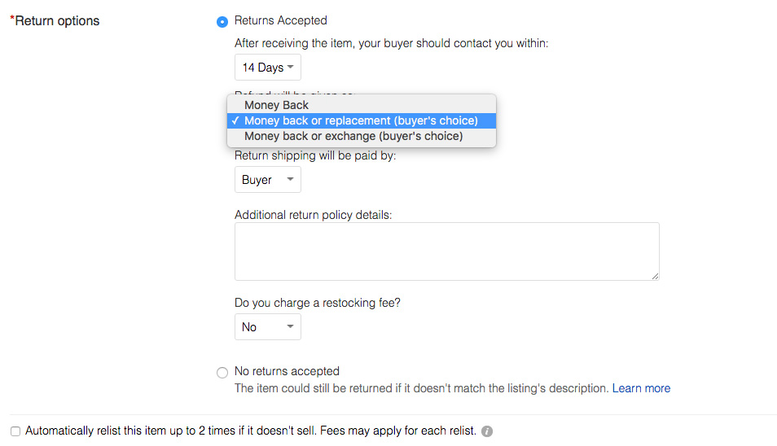The height and width of the screenshot is (446, 777).
Task: Choose the No returns accepted radio button
Action: [222, 372]
